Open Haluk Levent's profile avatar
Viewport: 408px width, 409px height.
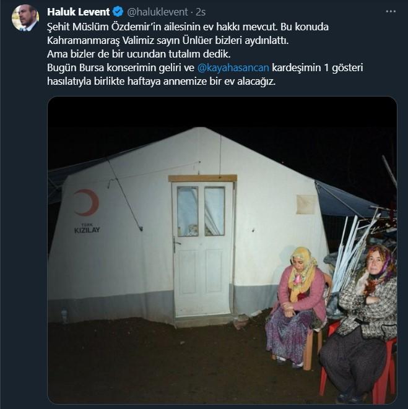(x=25, y=18)
